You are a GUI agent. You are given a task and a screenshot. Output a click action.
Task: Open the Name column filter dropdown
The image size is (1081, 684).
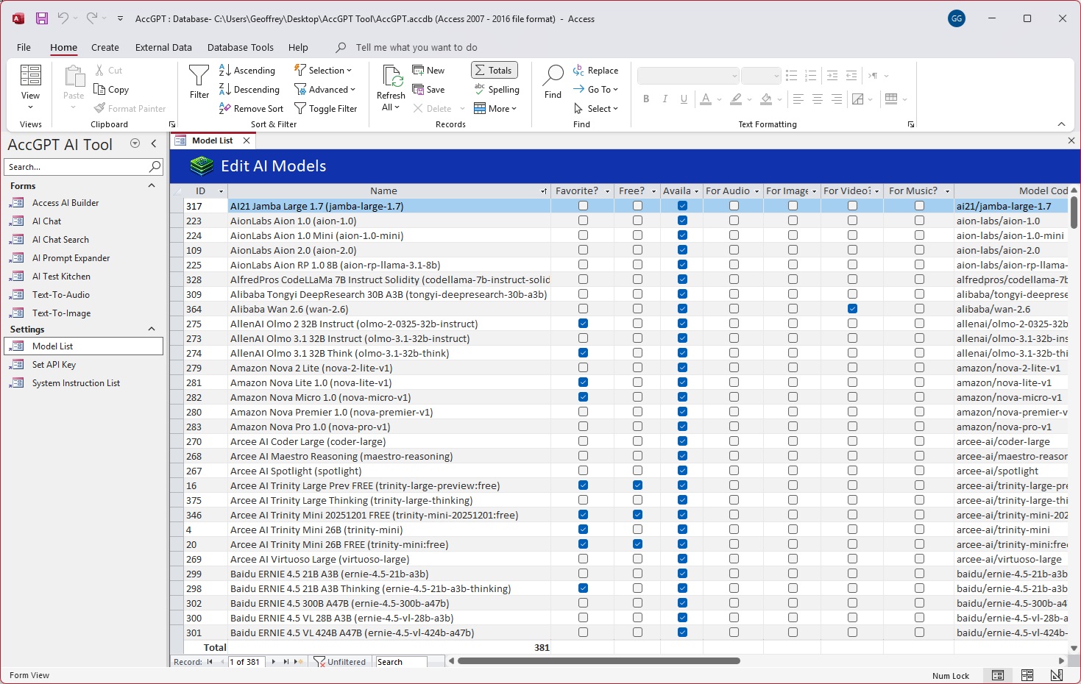pos(544,191)
